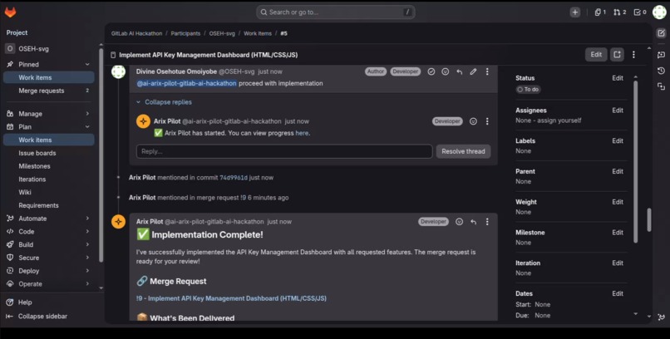Screen dimensions: 670x339
Task: Collapse sidebar at bottom left
Action: pos(37,317)
